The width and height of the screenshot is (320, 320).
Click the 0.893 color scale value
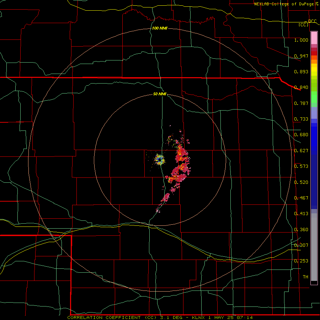301,71
